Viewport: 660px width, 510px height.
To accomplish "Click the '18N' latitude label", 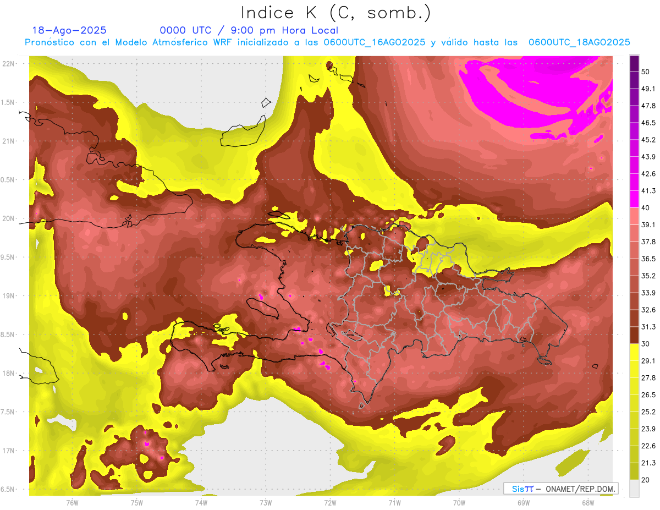I will click(9, 373).
